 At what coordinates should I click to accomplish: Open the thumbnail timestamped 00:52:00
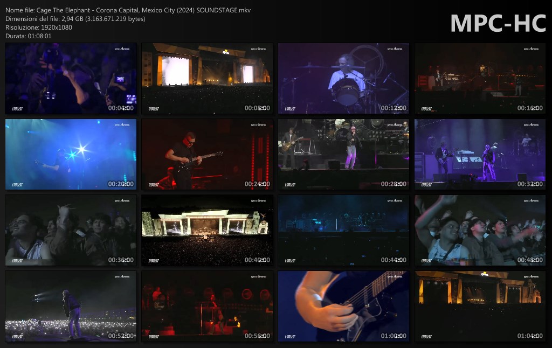71,307
